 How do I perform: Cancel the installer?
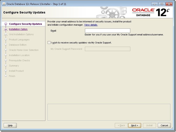click(164, 125)
